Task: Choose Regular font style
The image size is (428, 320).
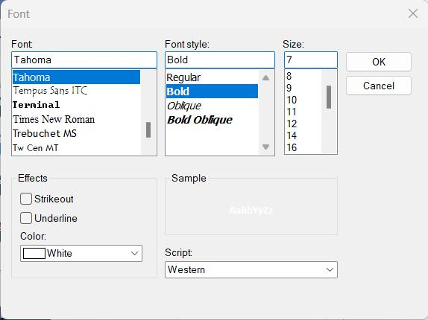Action: tap(212, 77)
